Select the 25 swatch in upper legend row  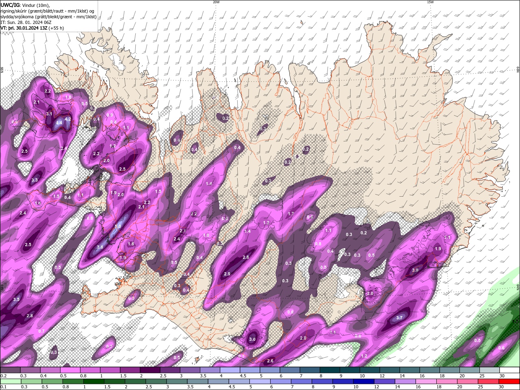tap(489, 370)
